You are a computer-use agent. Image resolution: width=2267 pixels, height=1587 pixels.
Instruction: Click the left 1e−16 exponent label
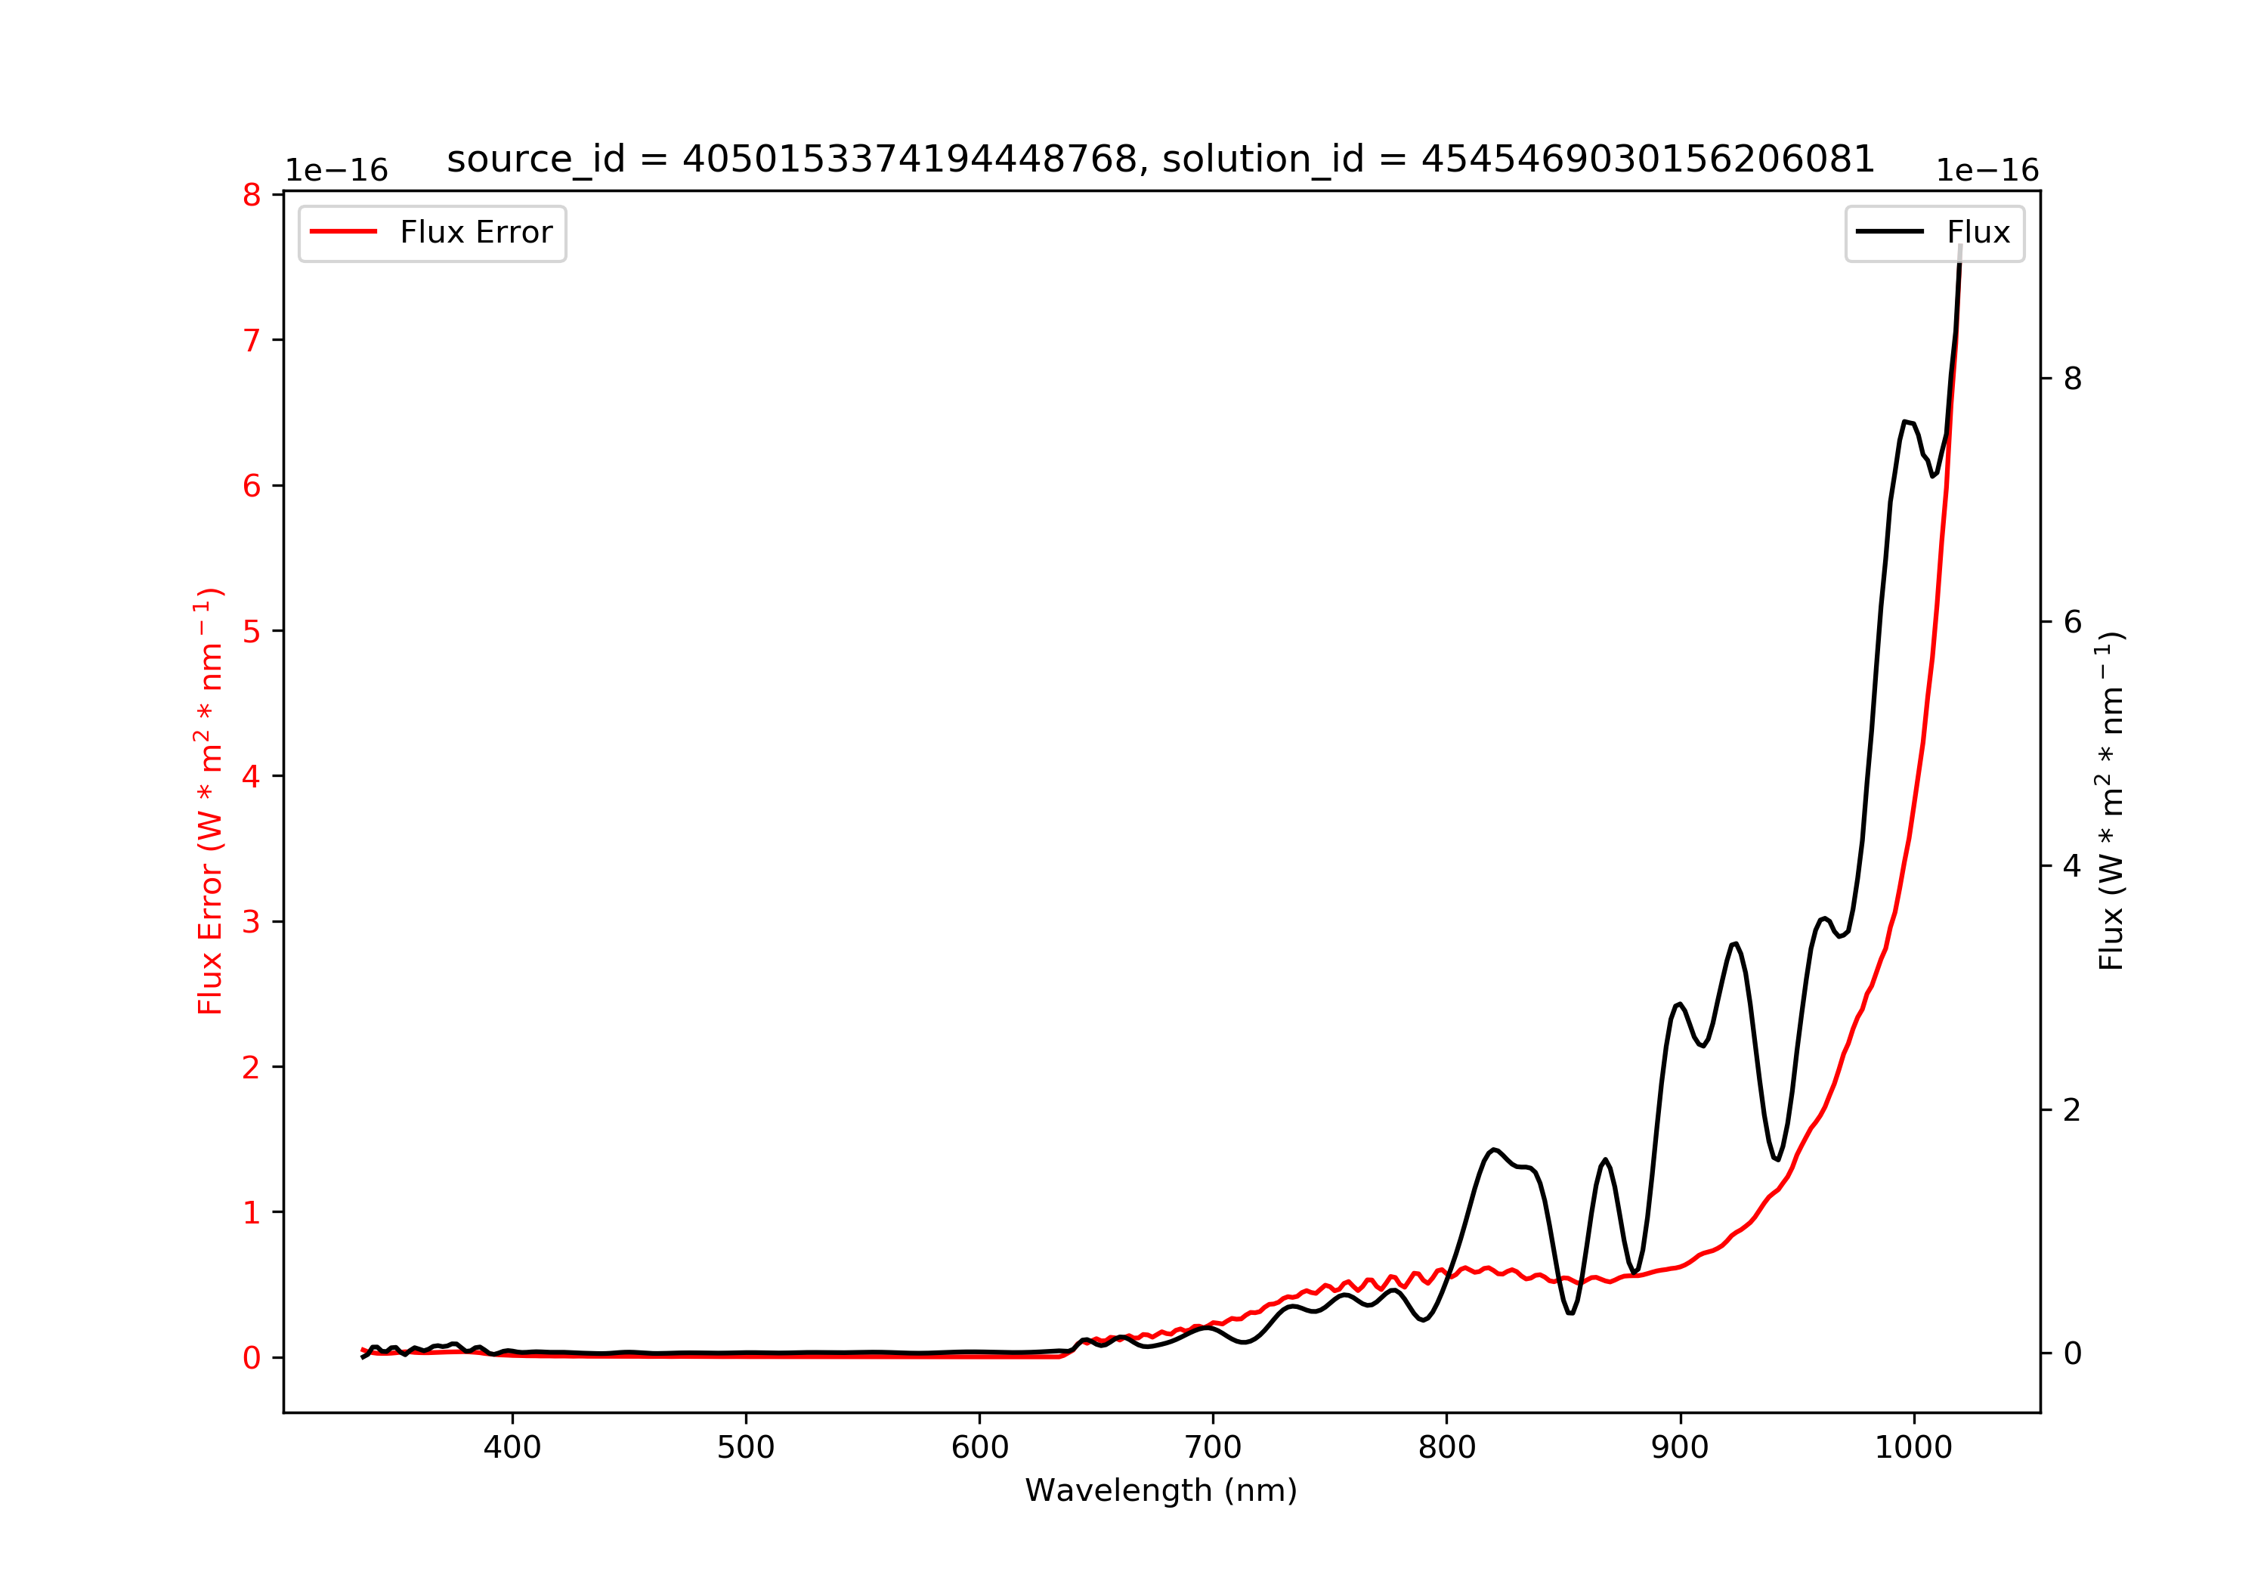(x=336, y=171)
